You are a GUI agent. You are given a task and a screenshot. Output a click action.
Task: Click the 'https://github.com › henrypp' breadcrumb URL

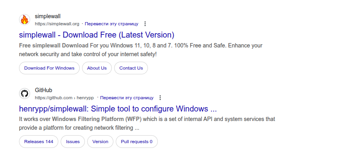64,98
